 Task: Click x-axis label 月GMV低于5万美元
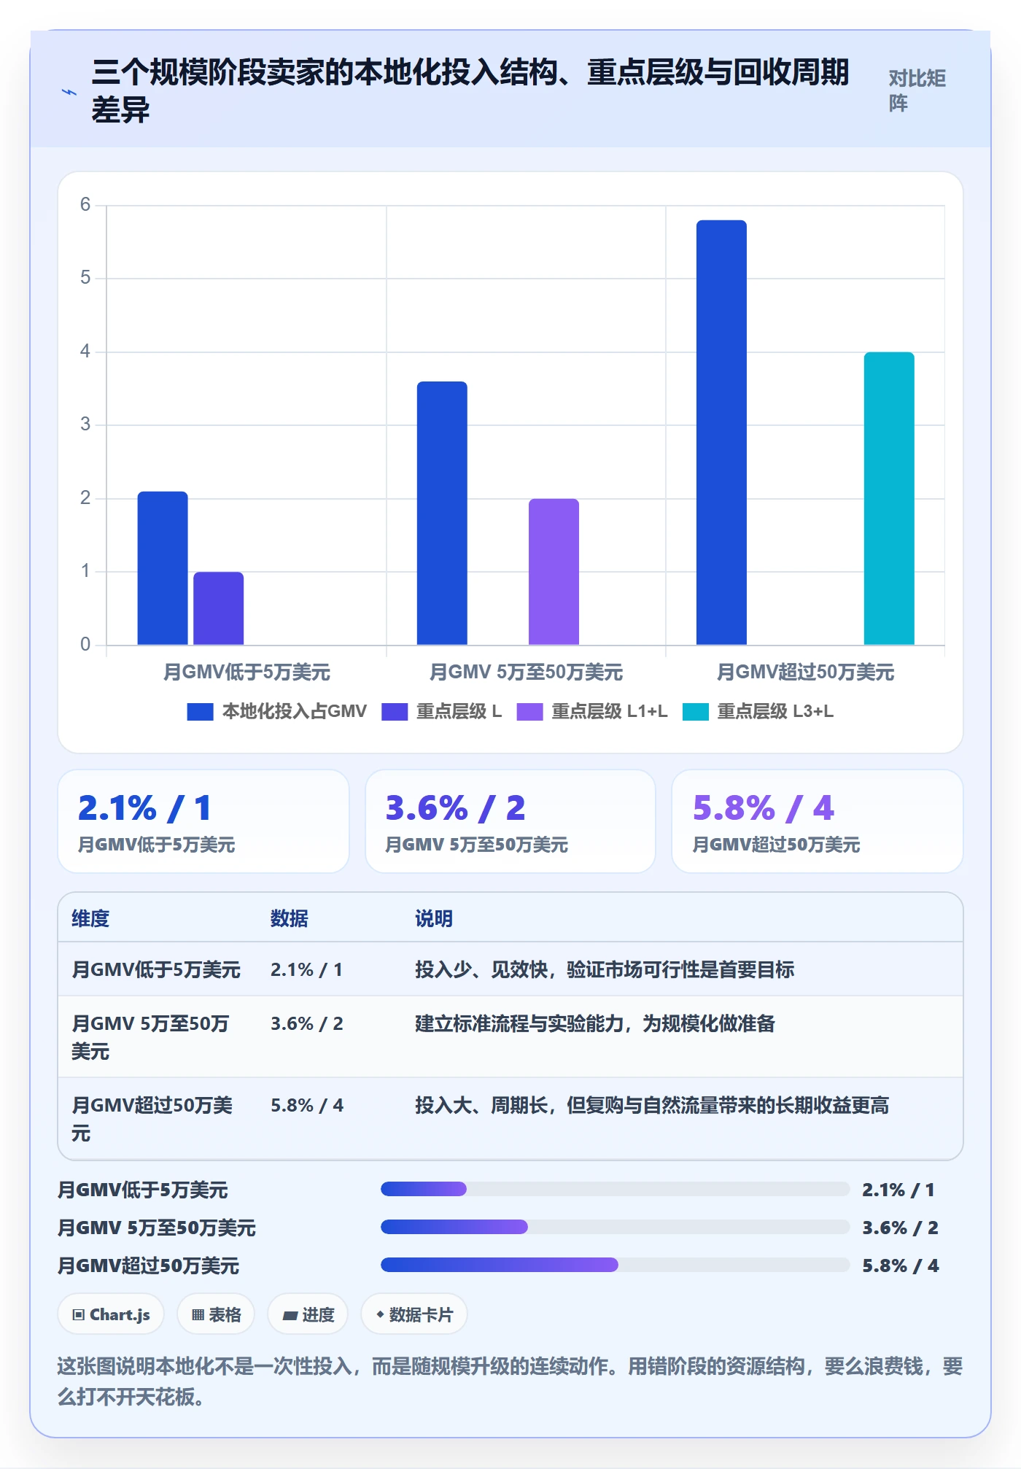tap(246, 672)
